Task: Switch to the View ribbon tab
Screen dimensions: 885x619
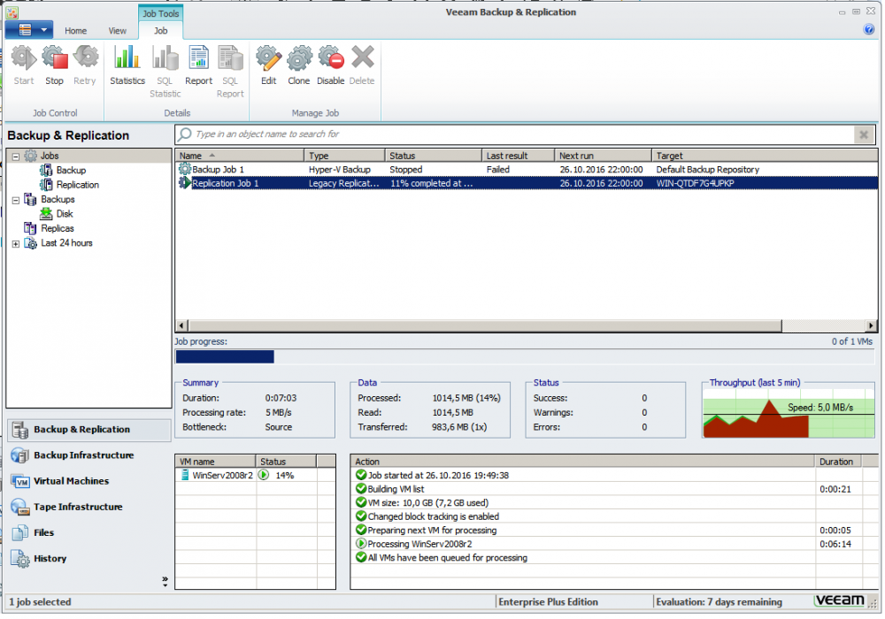Action: coord(118,31)
